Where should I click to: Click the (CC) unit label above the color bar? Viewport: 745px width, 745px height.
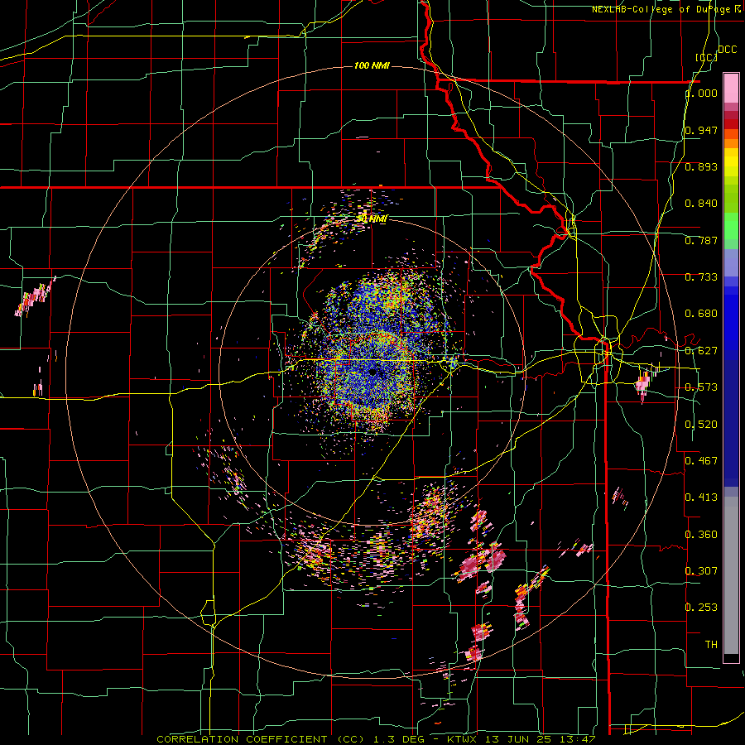click(706, 57)
